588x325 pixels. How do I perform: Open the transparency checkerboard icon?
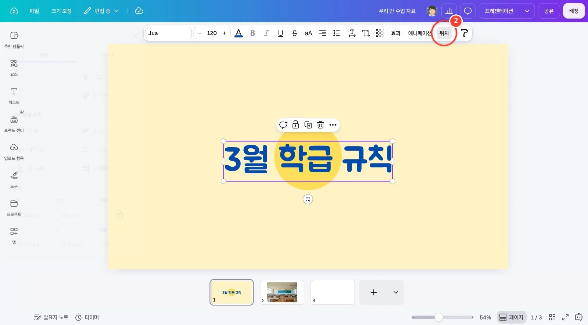coord(380,33)
